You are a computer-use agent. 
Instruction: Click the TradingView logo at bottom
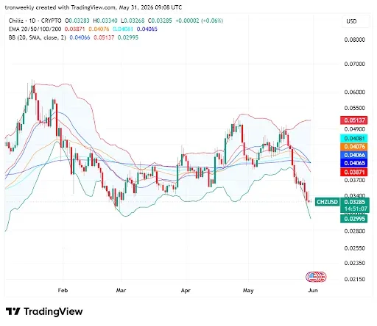click(44, 311)
